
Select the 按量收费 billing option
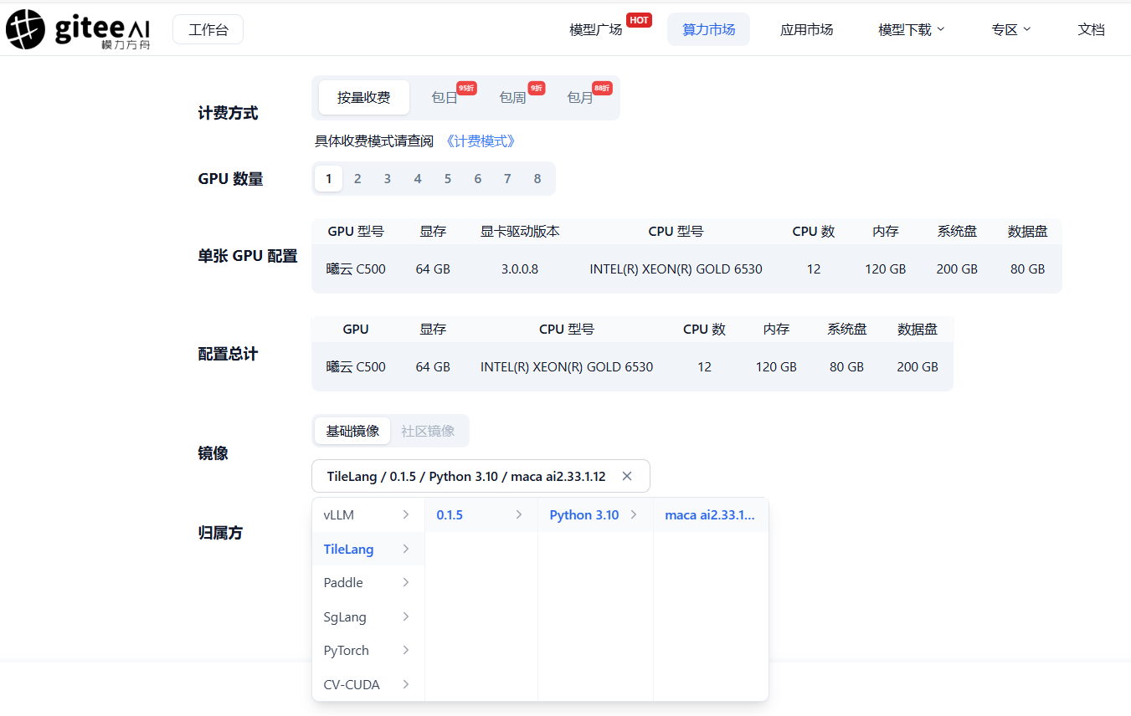pyautogui.click(x=363, y=97)
